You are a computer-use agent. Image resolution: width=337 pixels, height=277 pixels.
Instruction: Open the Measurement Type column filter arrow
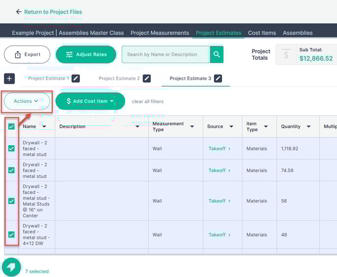pos(192,126)
